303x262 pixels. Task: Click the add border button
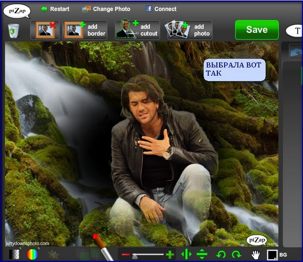click(x=85, y=30)
